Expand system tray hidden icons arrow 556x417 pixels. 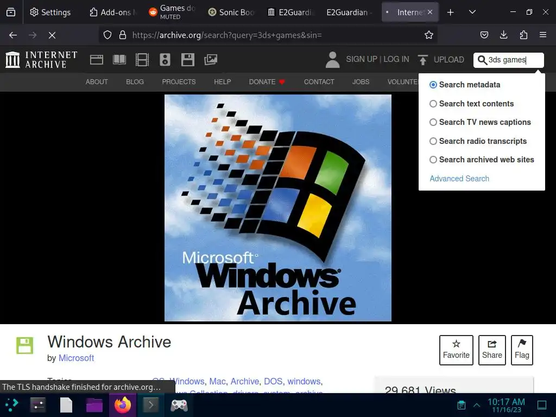pos(477,405)
